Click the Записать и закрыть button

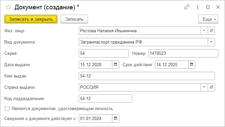[x=31, y=19]
